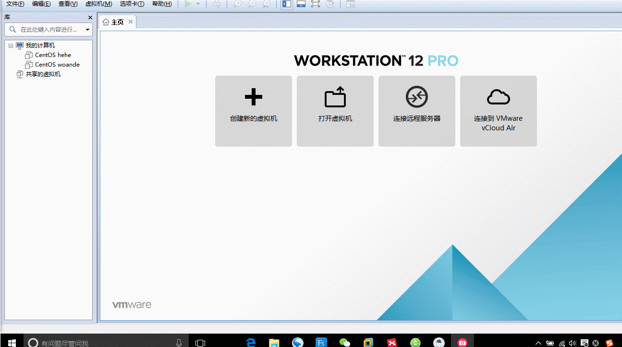This screenshot has width=622, height=347.
Task: Click the battery icon in the system tray
Action: 550,343
